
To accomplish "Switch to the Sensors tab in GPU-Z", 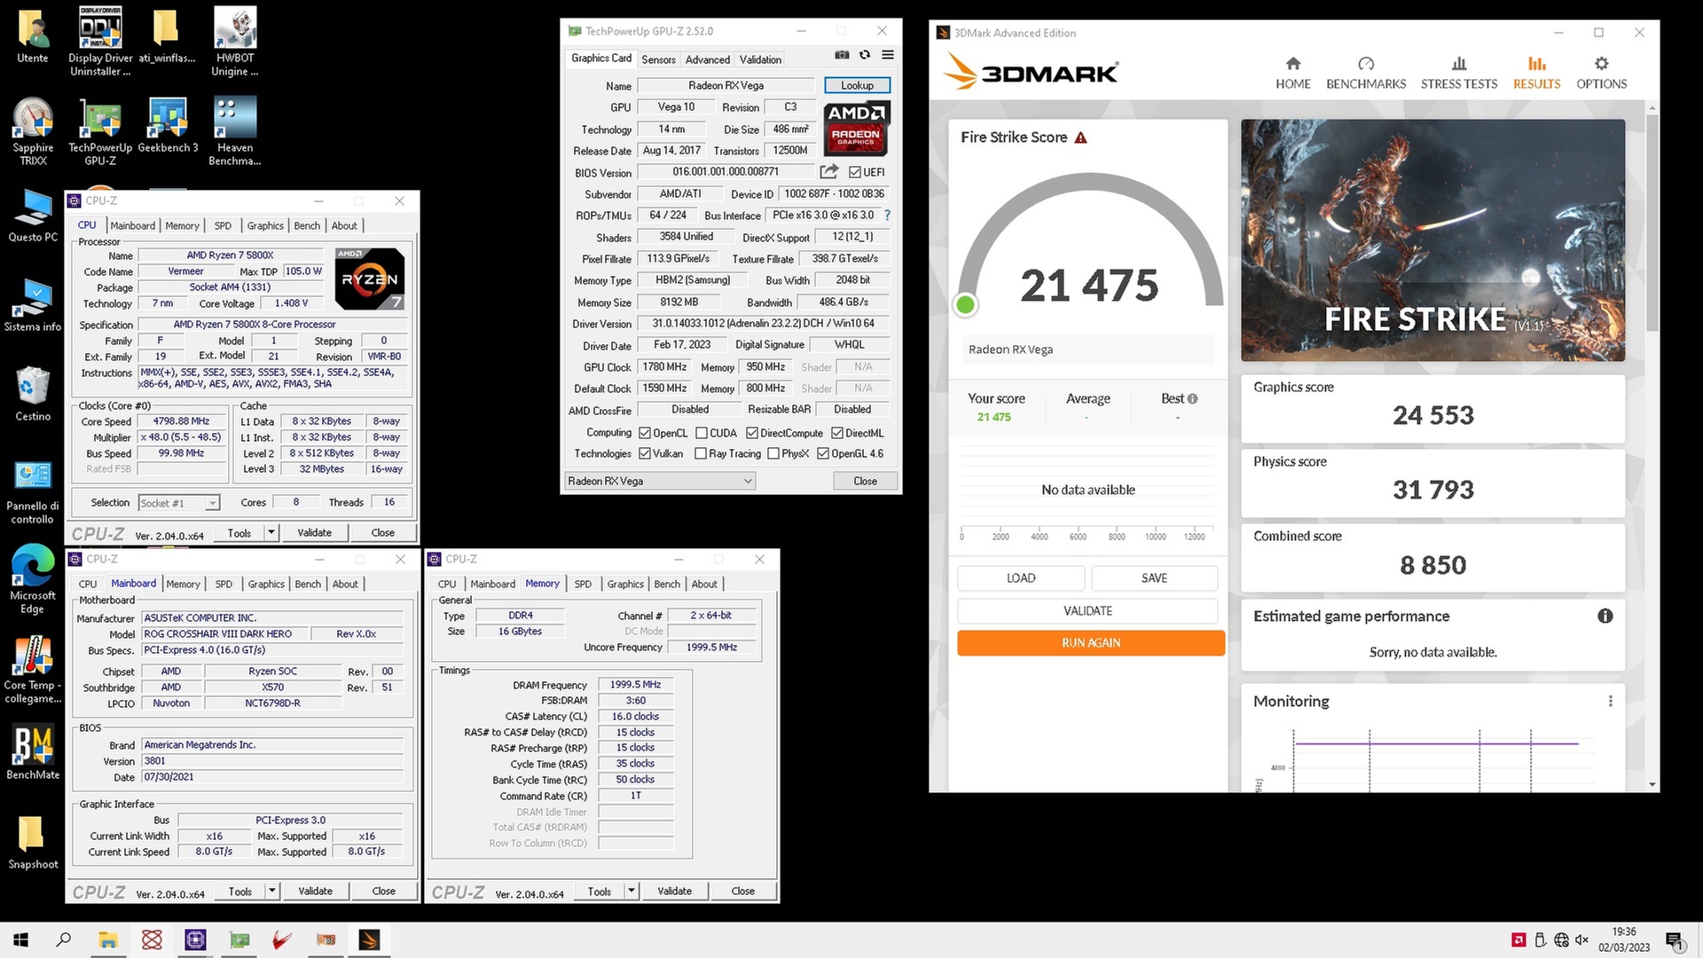I will click(x=658, y=59).
